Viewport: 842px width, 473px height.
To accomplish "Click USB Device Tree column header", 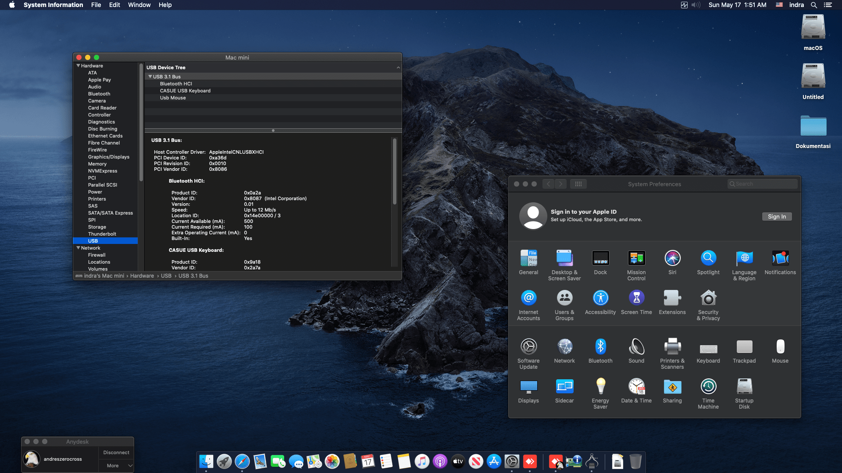I will (273, 67).
